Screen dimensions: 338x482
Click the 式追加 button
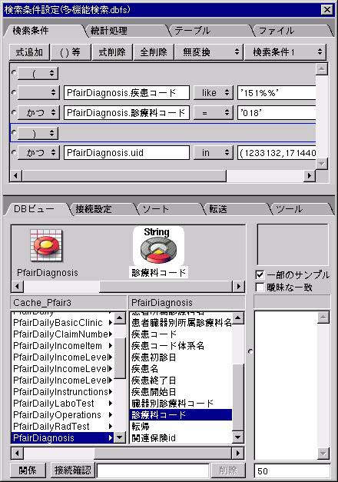click(x=29, y=52)
